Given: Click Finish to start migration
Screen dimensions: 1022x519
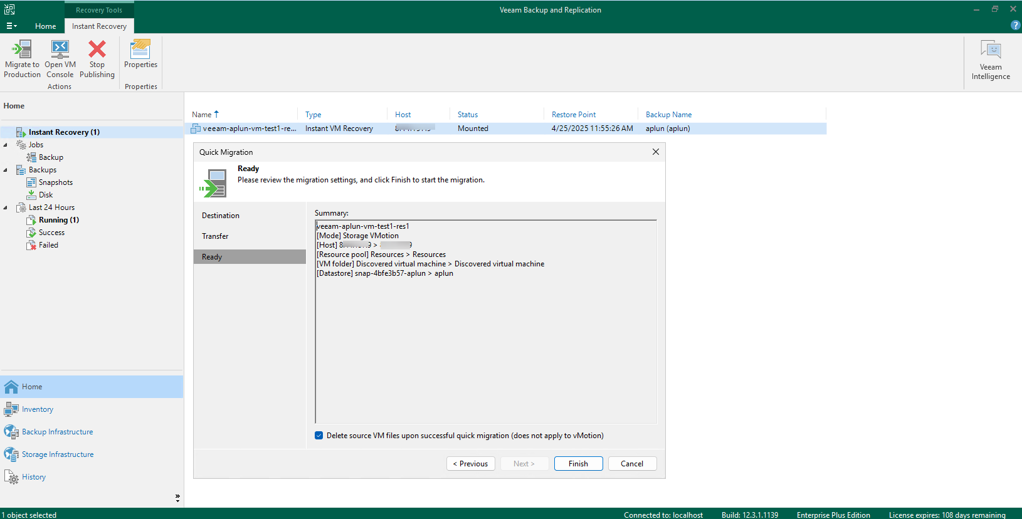Looking at the screenshot, I should point(579,464).
